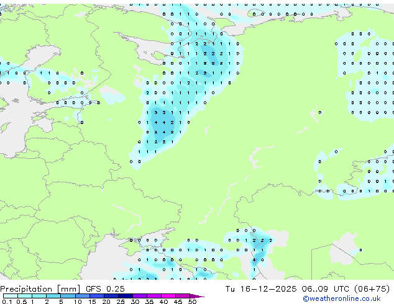This screenshot has width=394, height=304.
Task: Pick the 0.1–0.5 mm palest legend swatch
Action: click(x=11, y=296)
